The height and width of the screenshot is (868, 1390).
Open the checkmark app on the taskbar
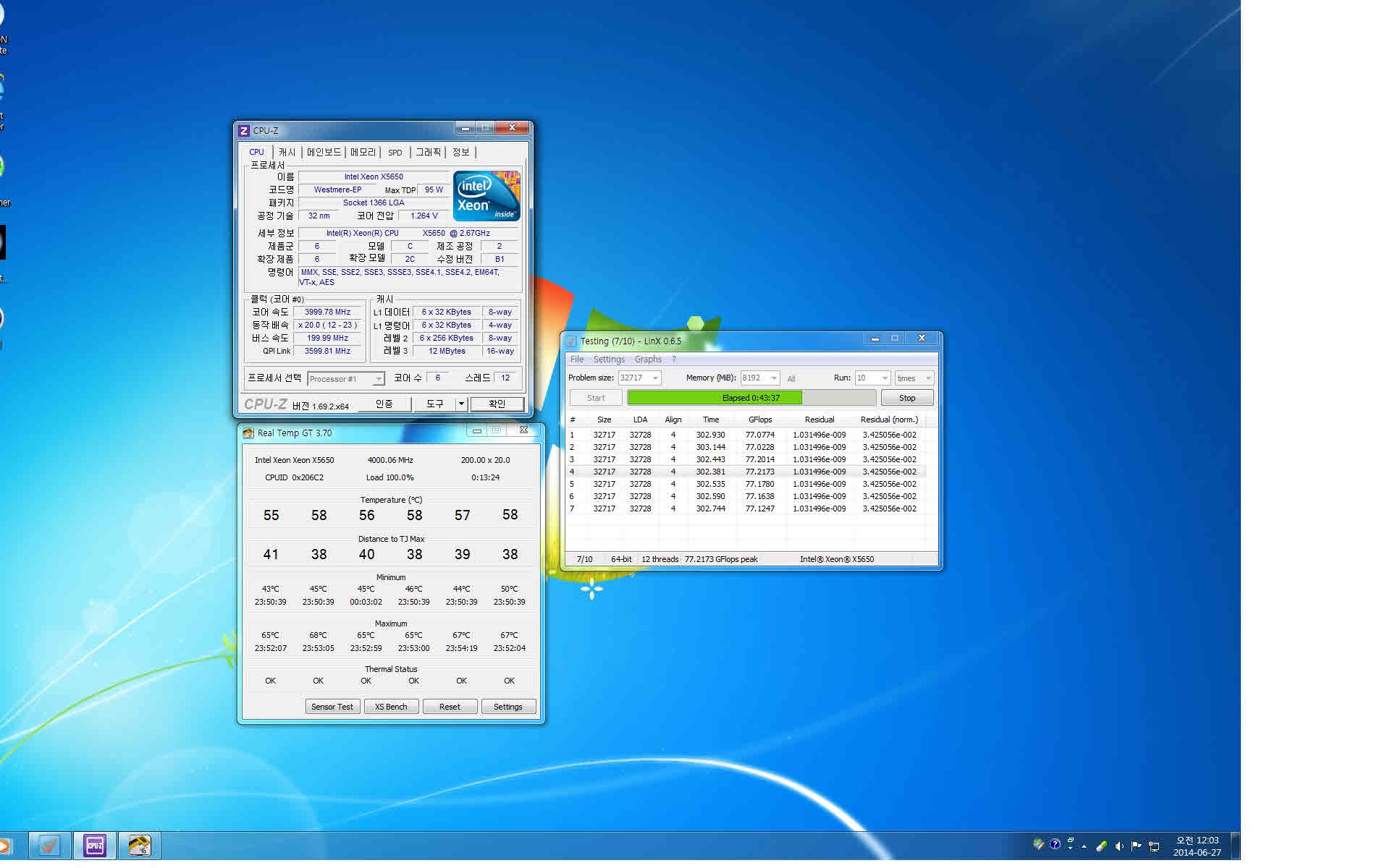49,845
